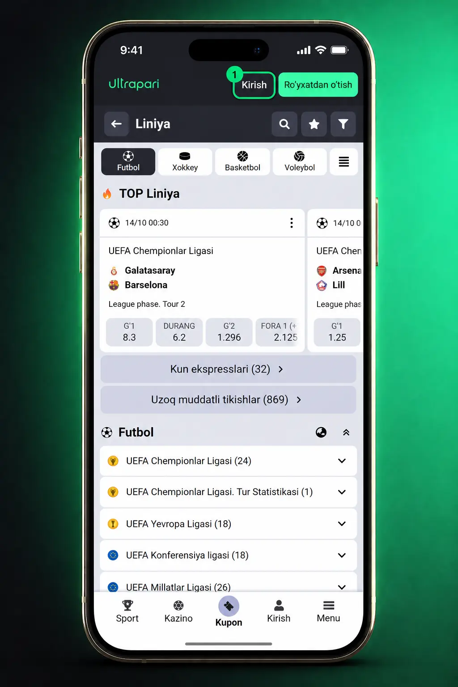The height and width of the screenshot is (687, 458).
Task: Expand UEFA Yevropa Ligasi (18)
Action: pyautogui.click(x=342, y=524)
